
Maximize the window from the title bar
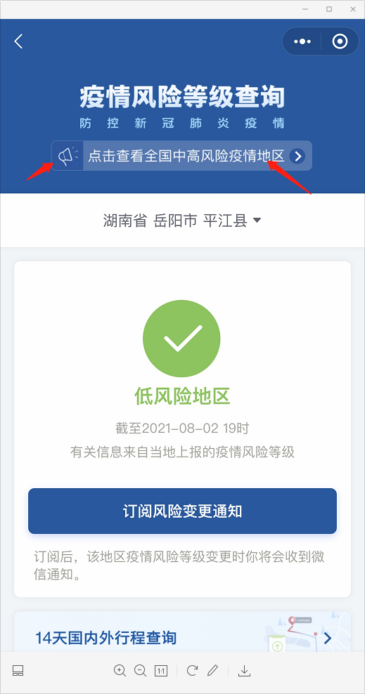click(x=329, y=9)
